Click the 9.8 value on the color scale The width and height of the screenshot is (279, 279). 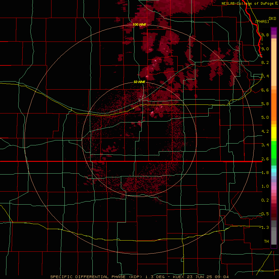click(265, 35)
